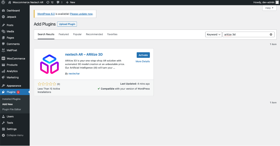Viewport: 280px width, 146px height.
Task: Click the plus New icon in admin bar
Action: click(x=67, y=2)
